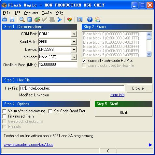Screen dimensions: 155x155
Task: Click erase block list scrollbar down arrow
Action: [x=149, y=54]
